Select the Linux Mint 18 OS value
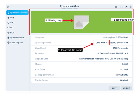 click(x=112, y=43)
